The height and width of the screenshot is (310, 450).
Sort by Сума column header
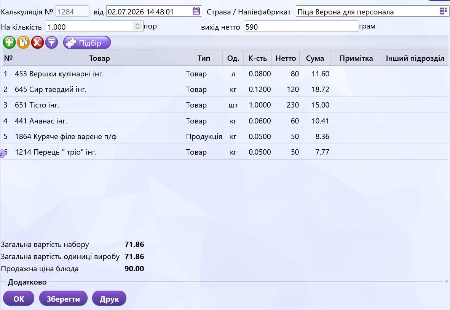tap(315, 58)
